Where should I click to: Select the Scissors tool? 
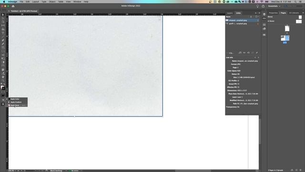pos(3,55)
